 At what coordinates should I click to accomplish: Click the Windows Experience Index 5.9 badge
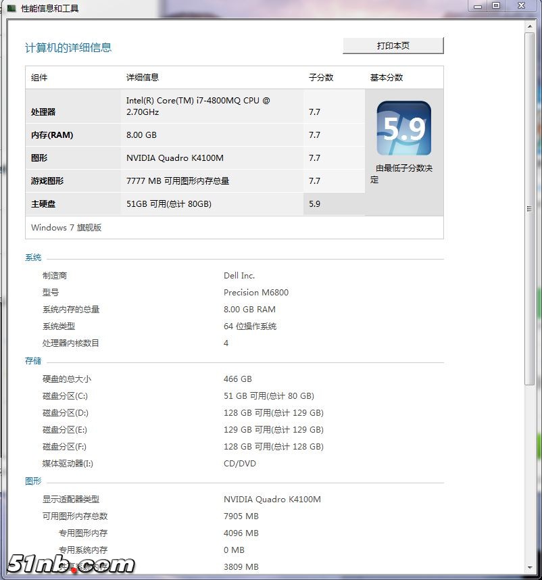(x=403, y=128)
